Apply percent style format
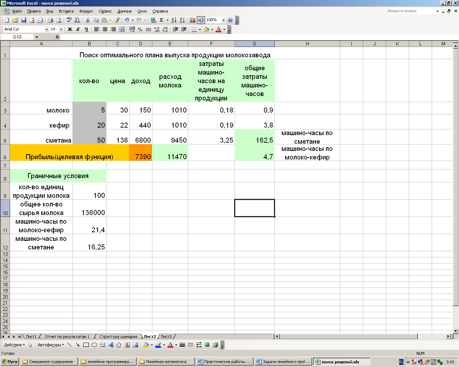The width and height of the screenshot is (459, 367). click(x=140, y=29)
